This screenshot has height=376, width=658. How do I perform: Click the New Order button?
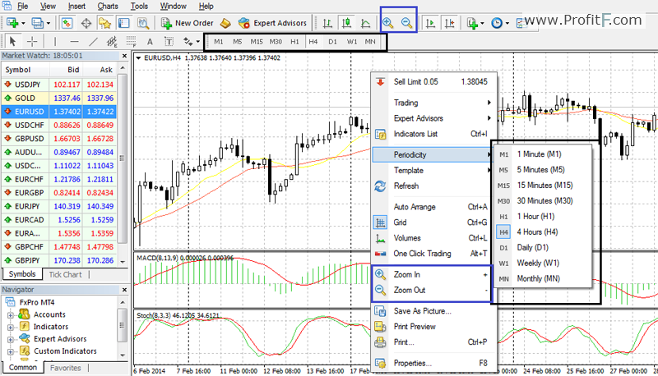(x=188, y=23)
